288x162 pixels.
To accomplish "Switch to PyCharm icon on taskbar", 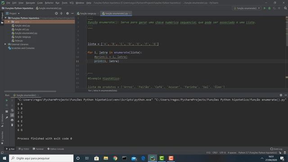I will tap(153, 158).
